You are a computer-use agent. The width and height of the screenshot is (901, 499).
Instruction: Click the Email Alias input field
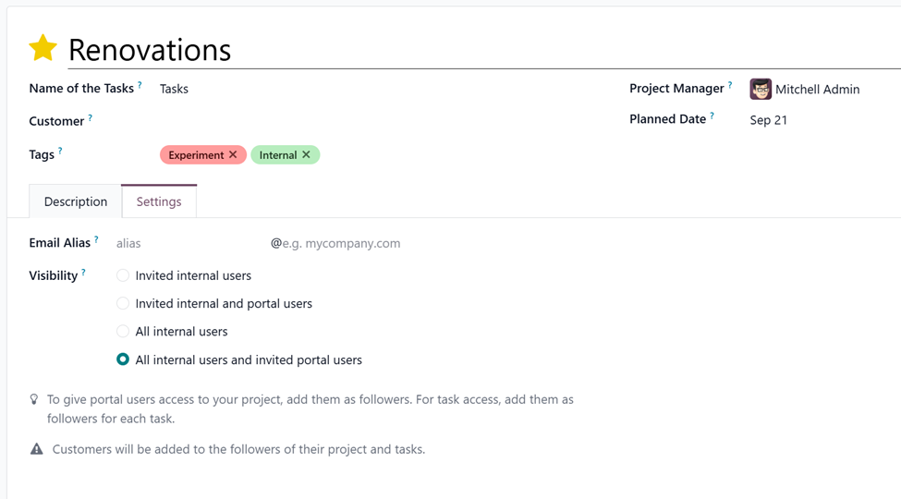(189, 244)
